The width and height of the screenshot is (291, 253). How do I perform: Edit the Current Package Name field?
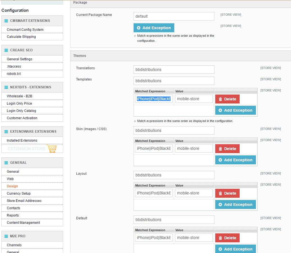[x=174, y=16]
